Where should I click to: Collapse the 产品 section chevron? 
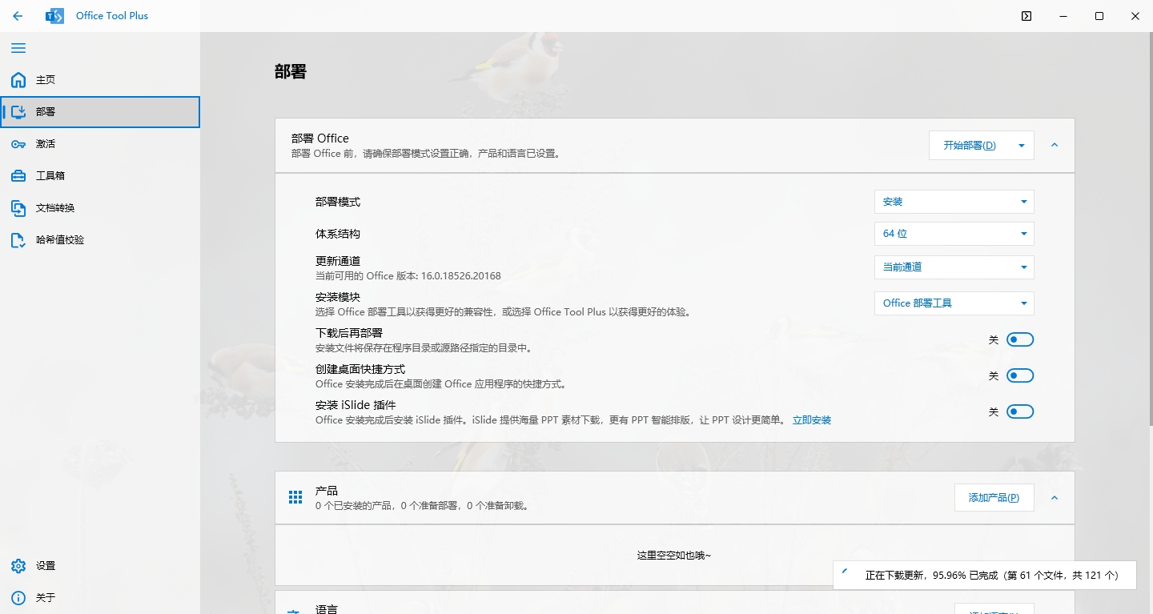point(1055,497)
